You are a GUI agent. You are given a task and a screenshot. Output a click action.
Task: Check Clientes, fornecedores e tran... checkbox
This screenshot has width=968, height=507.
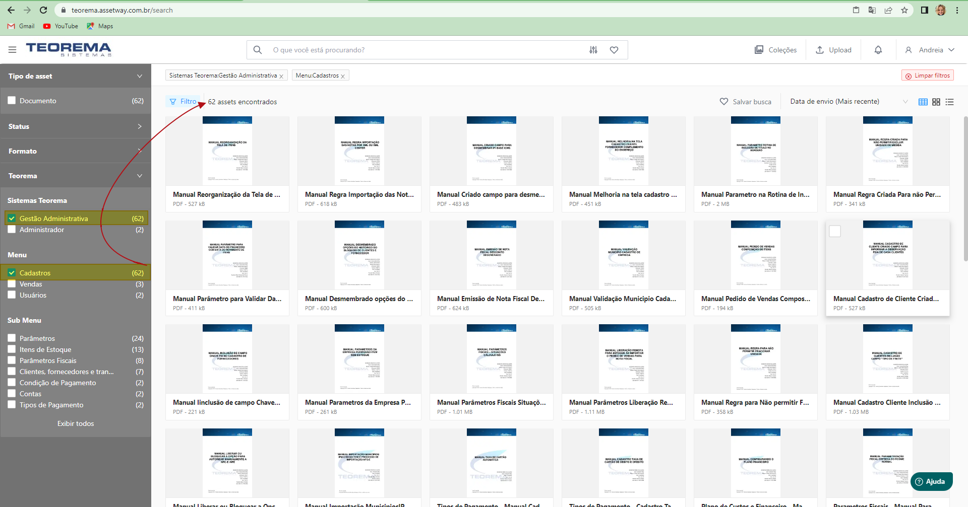tap(12, 371)
